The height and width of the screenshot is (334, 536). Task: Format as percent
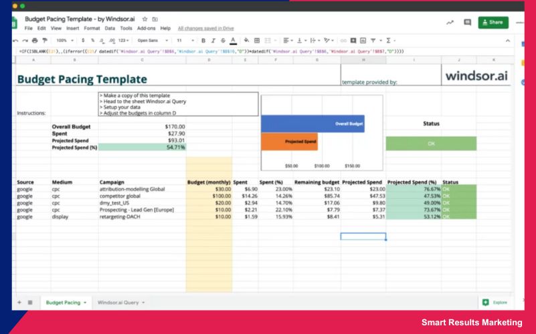[x=92, y=41]
